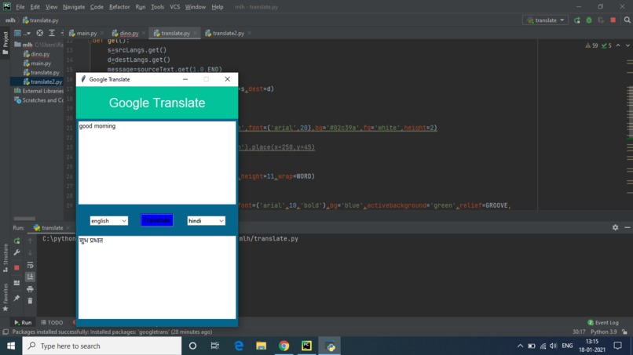Click the down arrow in Run panel
This screenshot has height=355, width=633.
pyautogui.click(x=31, y=252)
